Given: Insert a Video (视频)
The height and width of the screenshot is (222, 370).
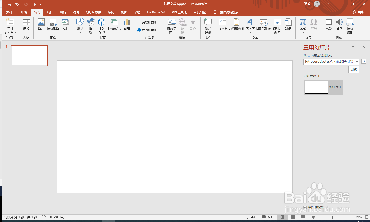Looking at the screenshot, I should [329, 22].
